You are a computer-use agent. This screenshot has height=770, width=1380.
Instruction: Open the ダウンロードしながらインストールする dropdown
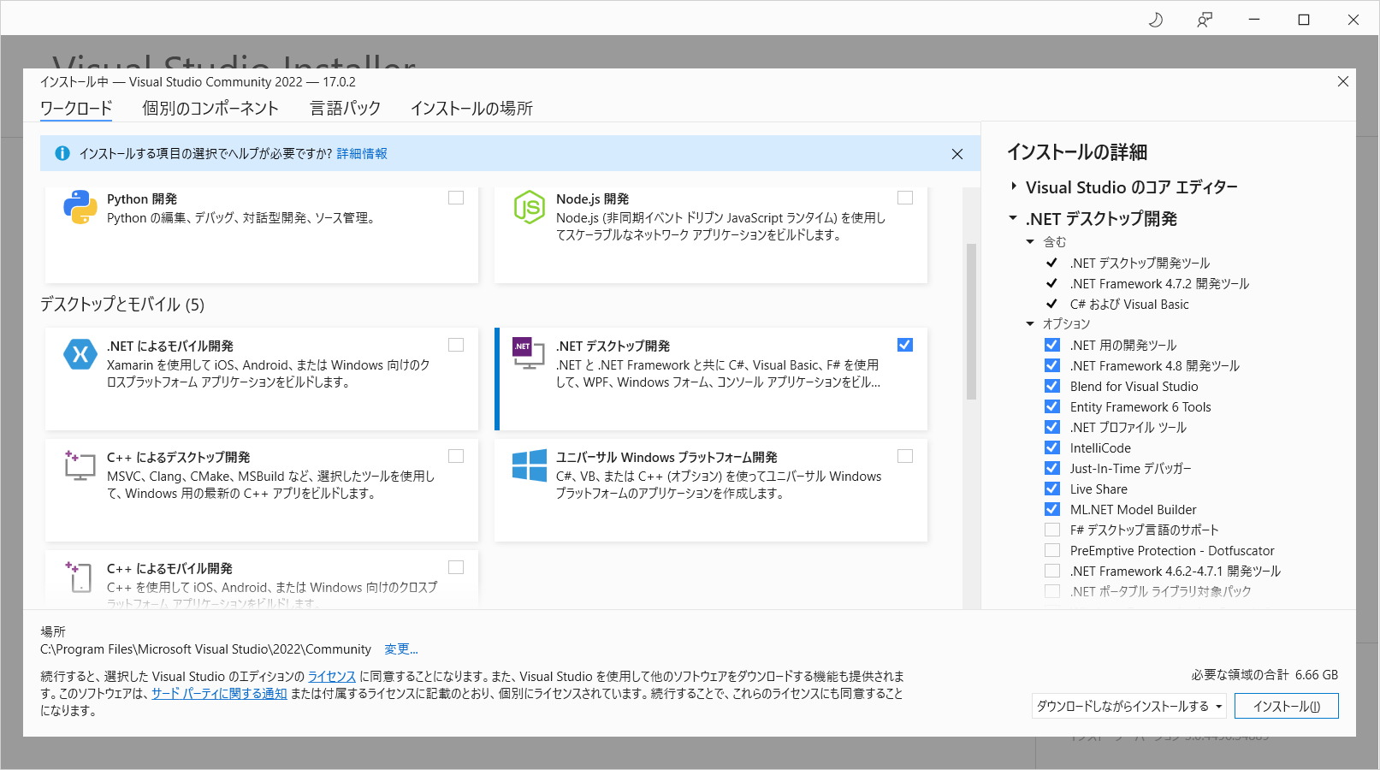click(1129, 706)
